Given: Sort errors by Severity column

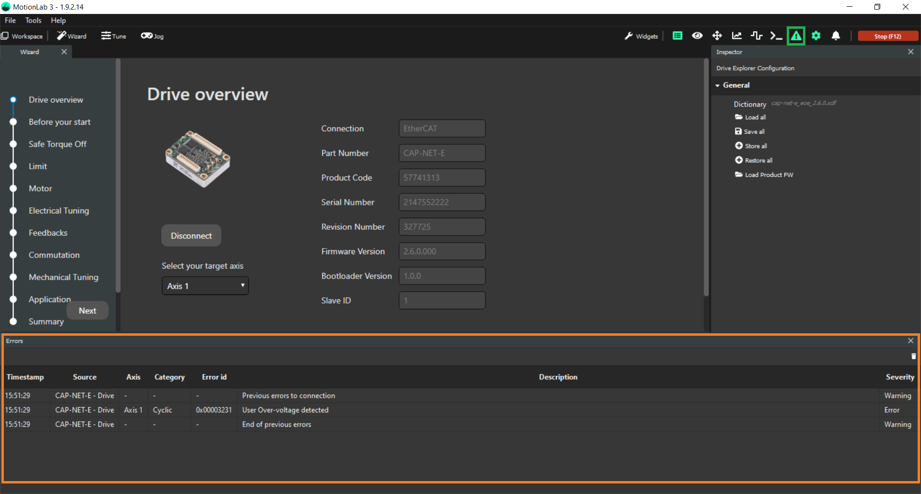Looking at the screenshot, I should (900, 377).
